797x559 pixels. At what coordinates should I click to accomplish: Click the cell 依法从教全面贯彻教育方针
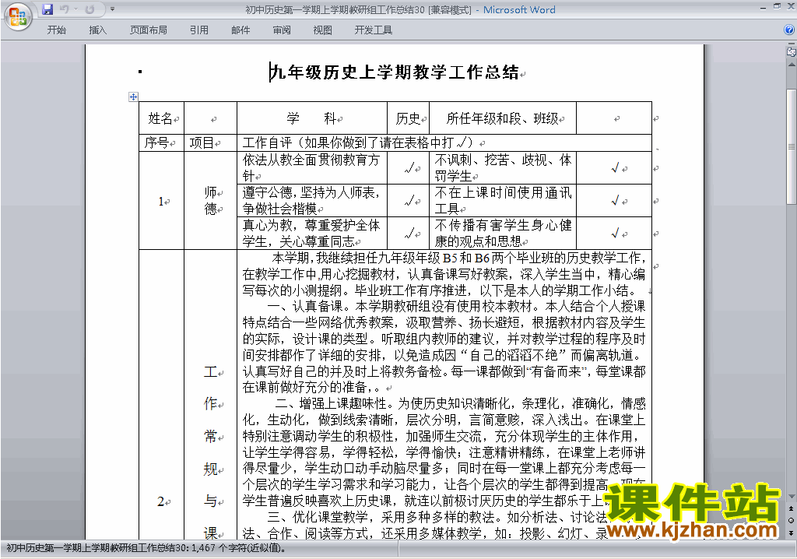pyautogui.click(x=312, y=168)
